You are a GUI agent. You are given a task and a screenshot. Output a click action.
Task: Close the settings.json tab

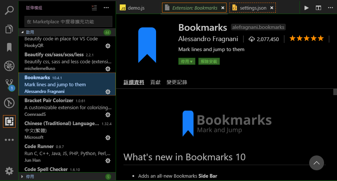tap(272, 8)
